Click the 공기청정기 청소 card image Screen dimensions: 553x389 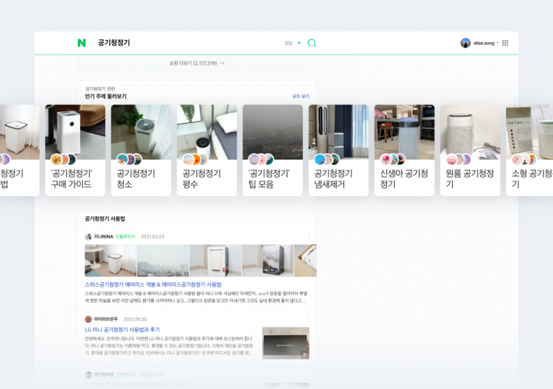coord(141,132)
